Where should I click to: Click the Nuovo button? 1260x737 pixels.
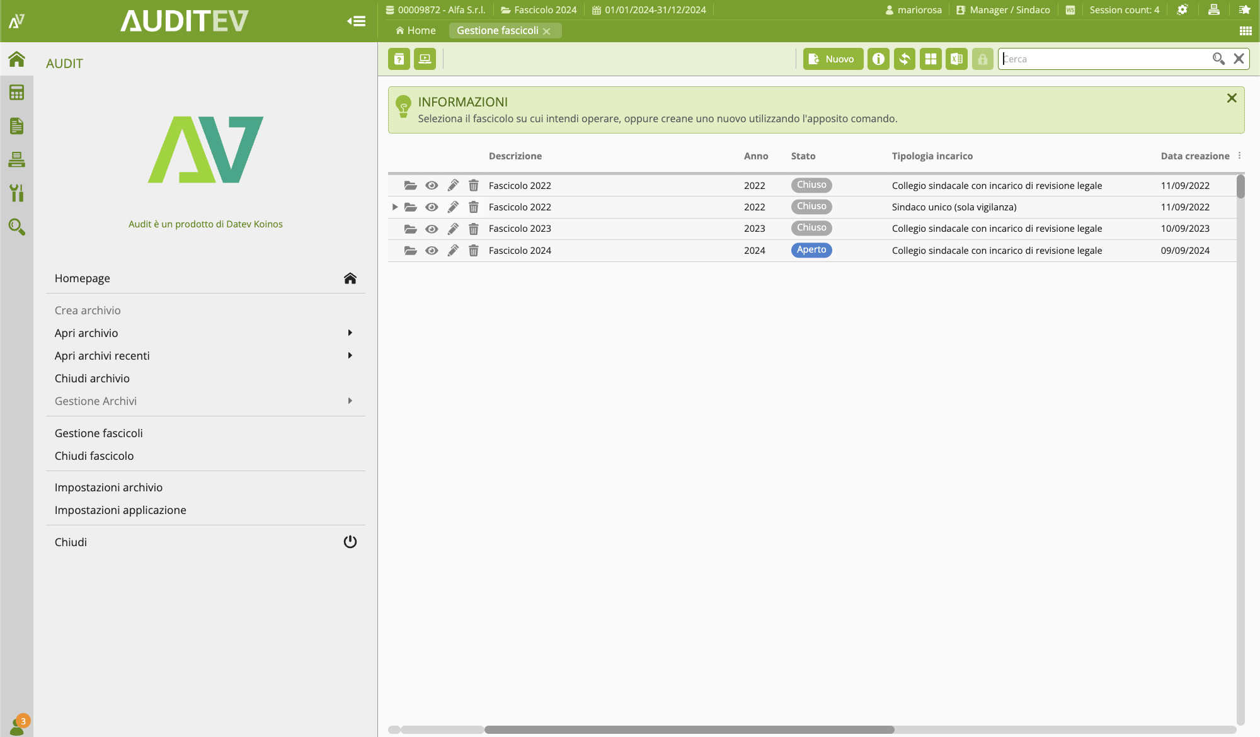point(833,59)
